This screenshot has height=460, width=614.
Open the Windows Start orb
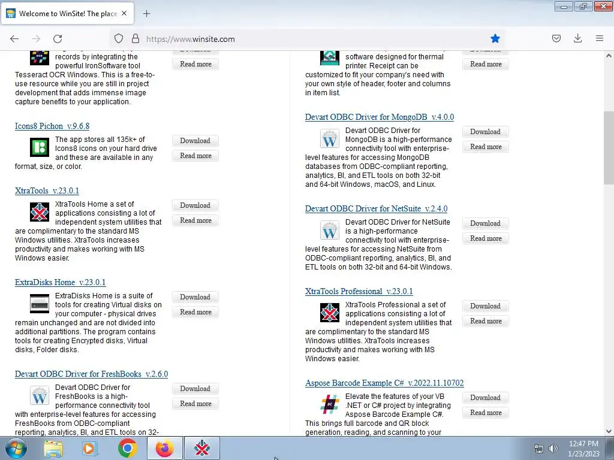tap(16, 448)
